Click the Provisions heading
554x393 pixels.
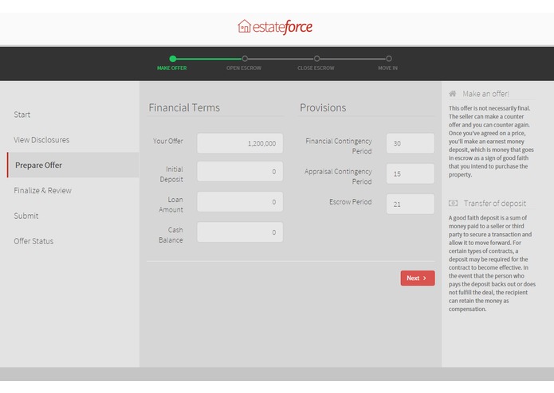coord(323,107)
